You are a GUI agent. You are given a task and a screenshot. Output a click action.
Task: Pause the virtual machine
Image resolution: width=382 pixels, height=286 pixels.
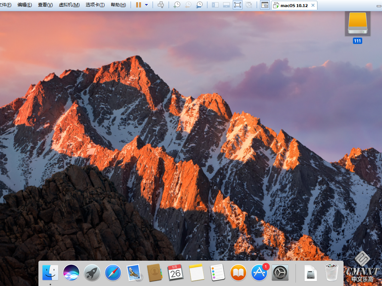coord(138,5)
